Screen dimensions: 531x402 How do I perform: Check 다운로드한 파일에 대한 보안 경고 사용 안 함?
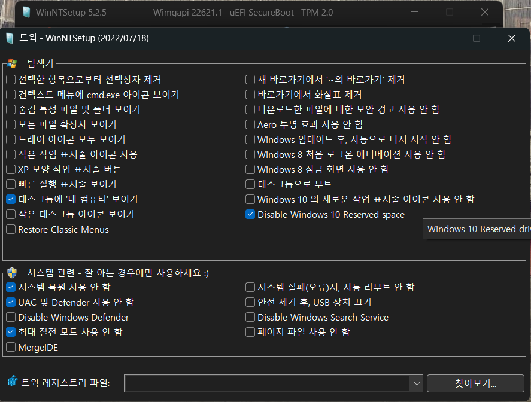point(250,109)
